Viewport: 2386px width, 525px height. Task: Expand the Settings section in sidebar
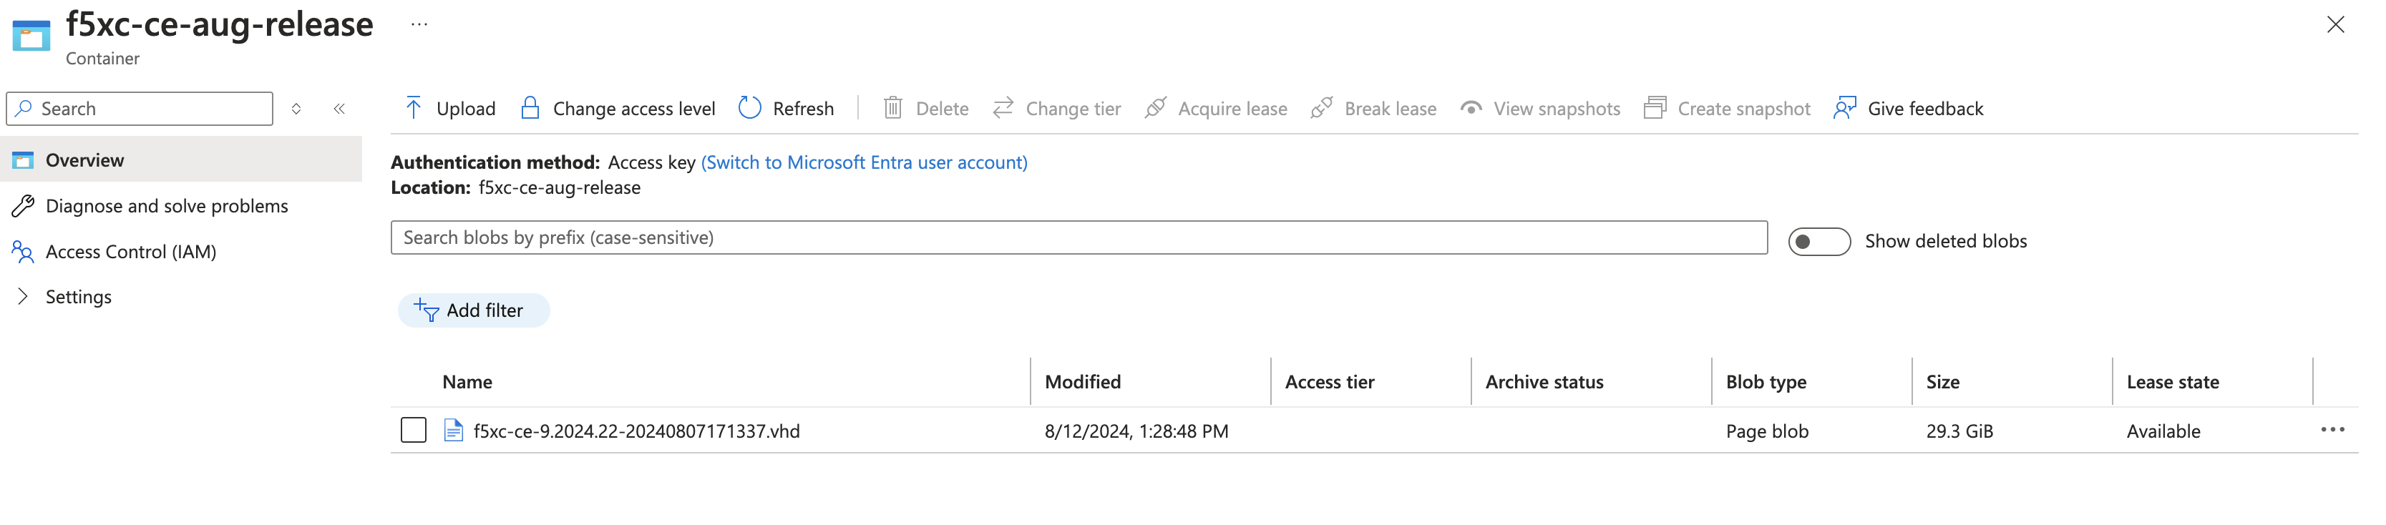[23, 296]
